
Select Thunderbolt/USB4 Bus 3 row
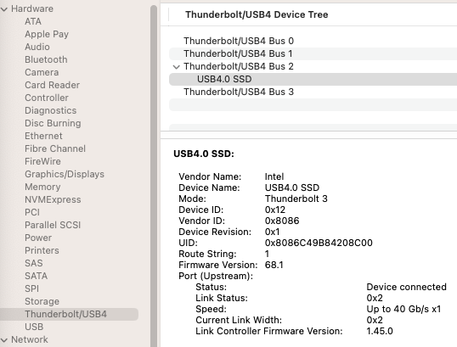point(313,92)
